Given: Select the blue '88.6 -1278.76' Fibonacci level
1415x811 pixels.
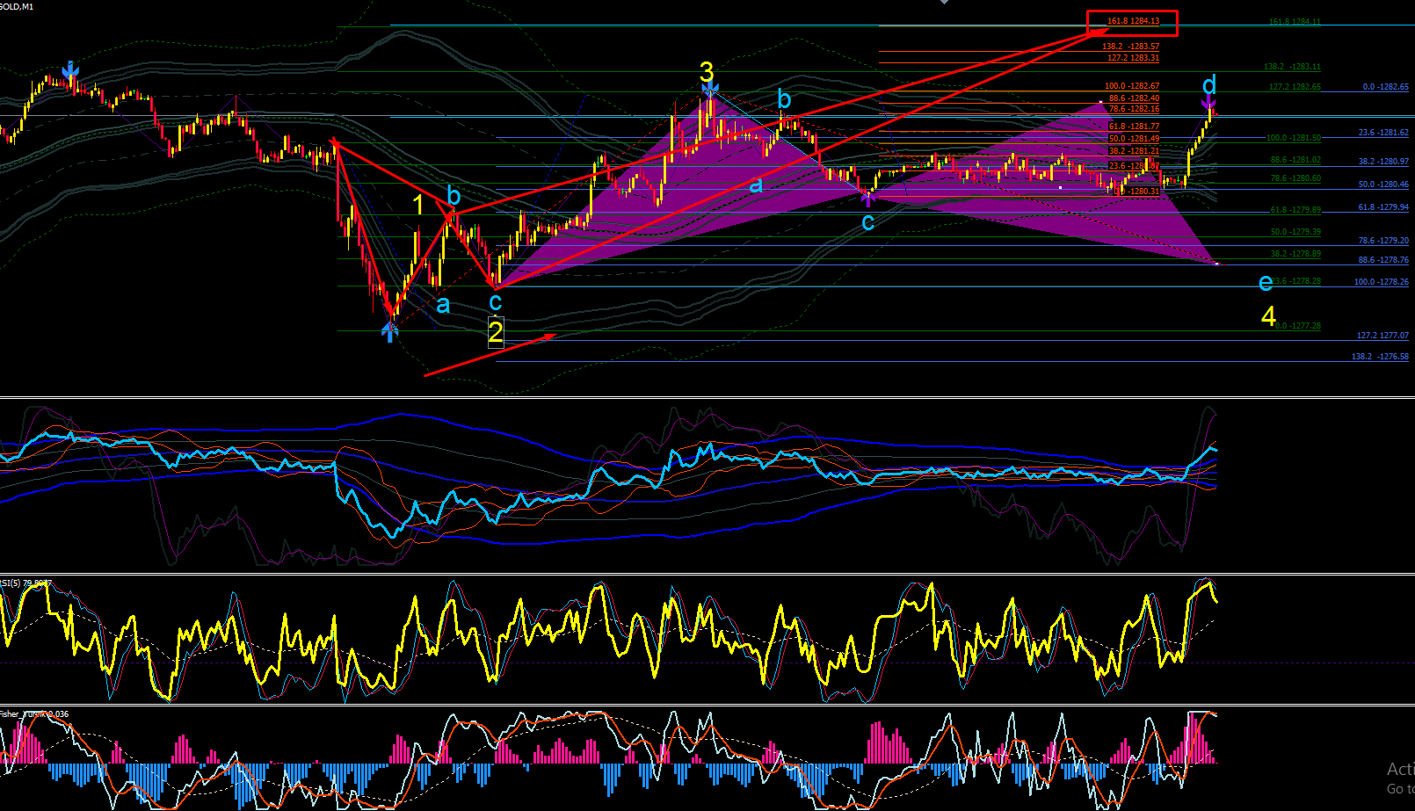Looking at the screenshot, I should point(1383,260).
